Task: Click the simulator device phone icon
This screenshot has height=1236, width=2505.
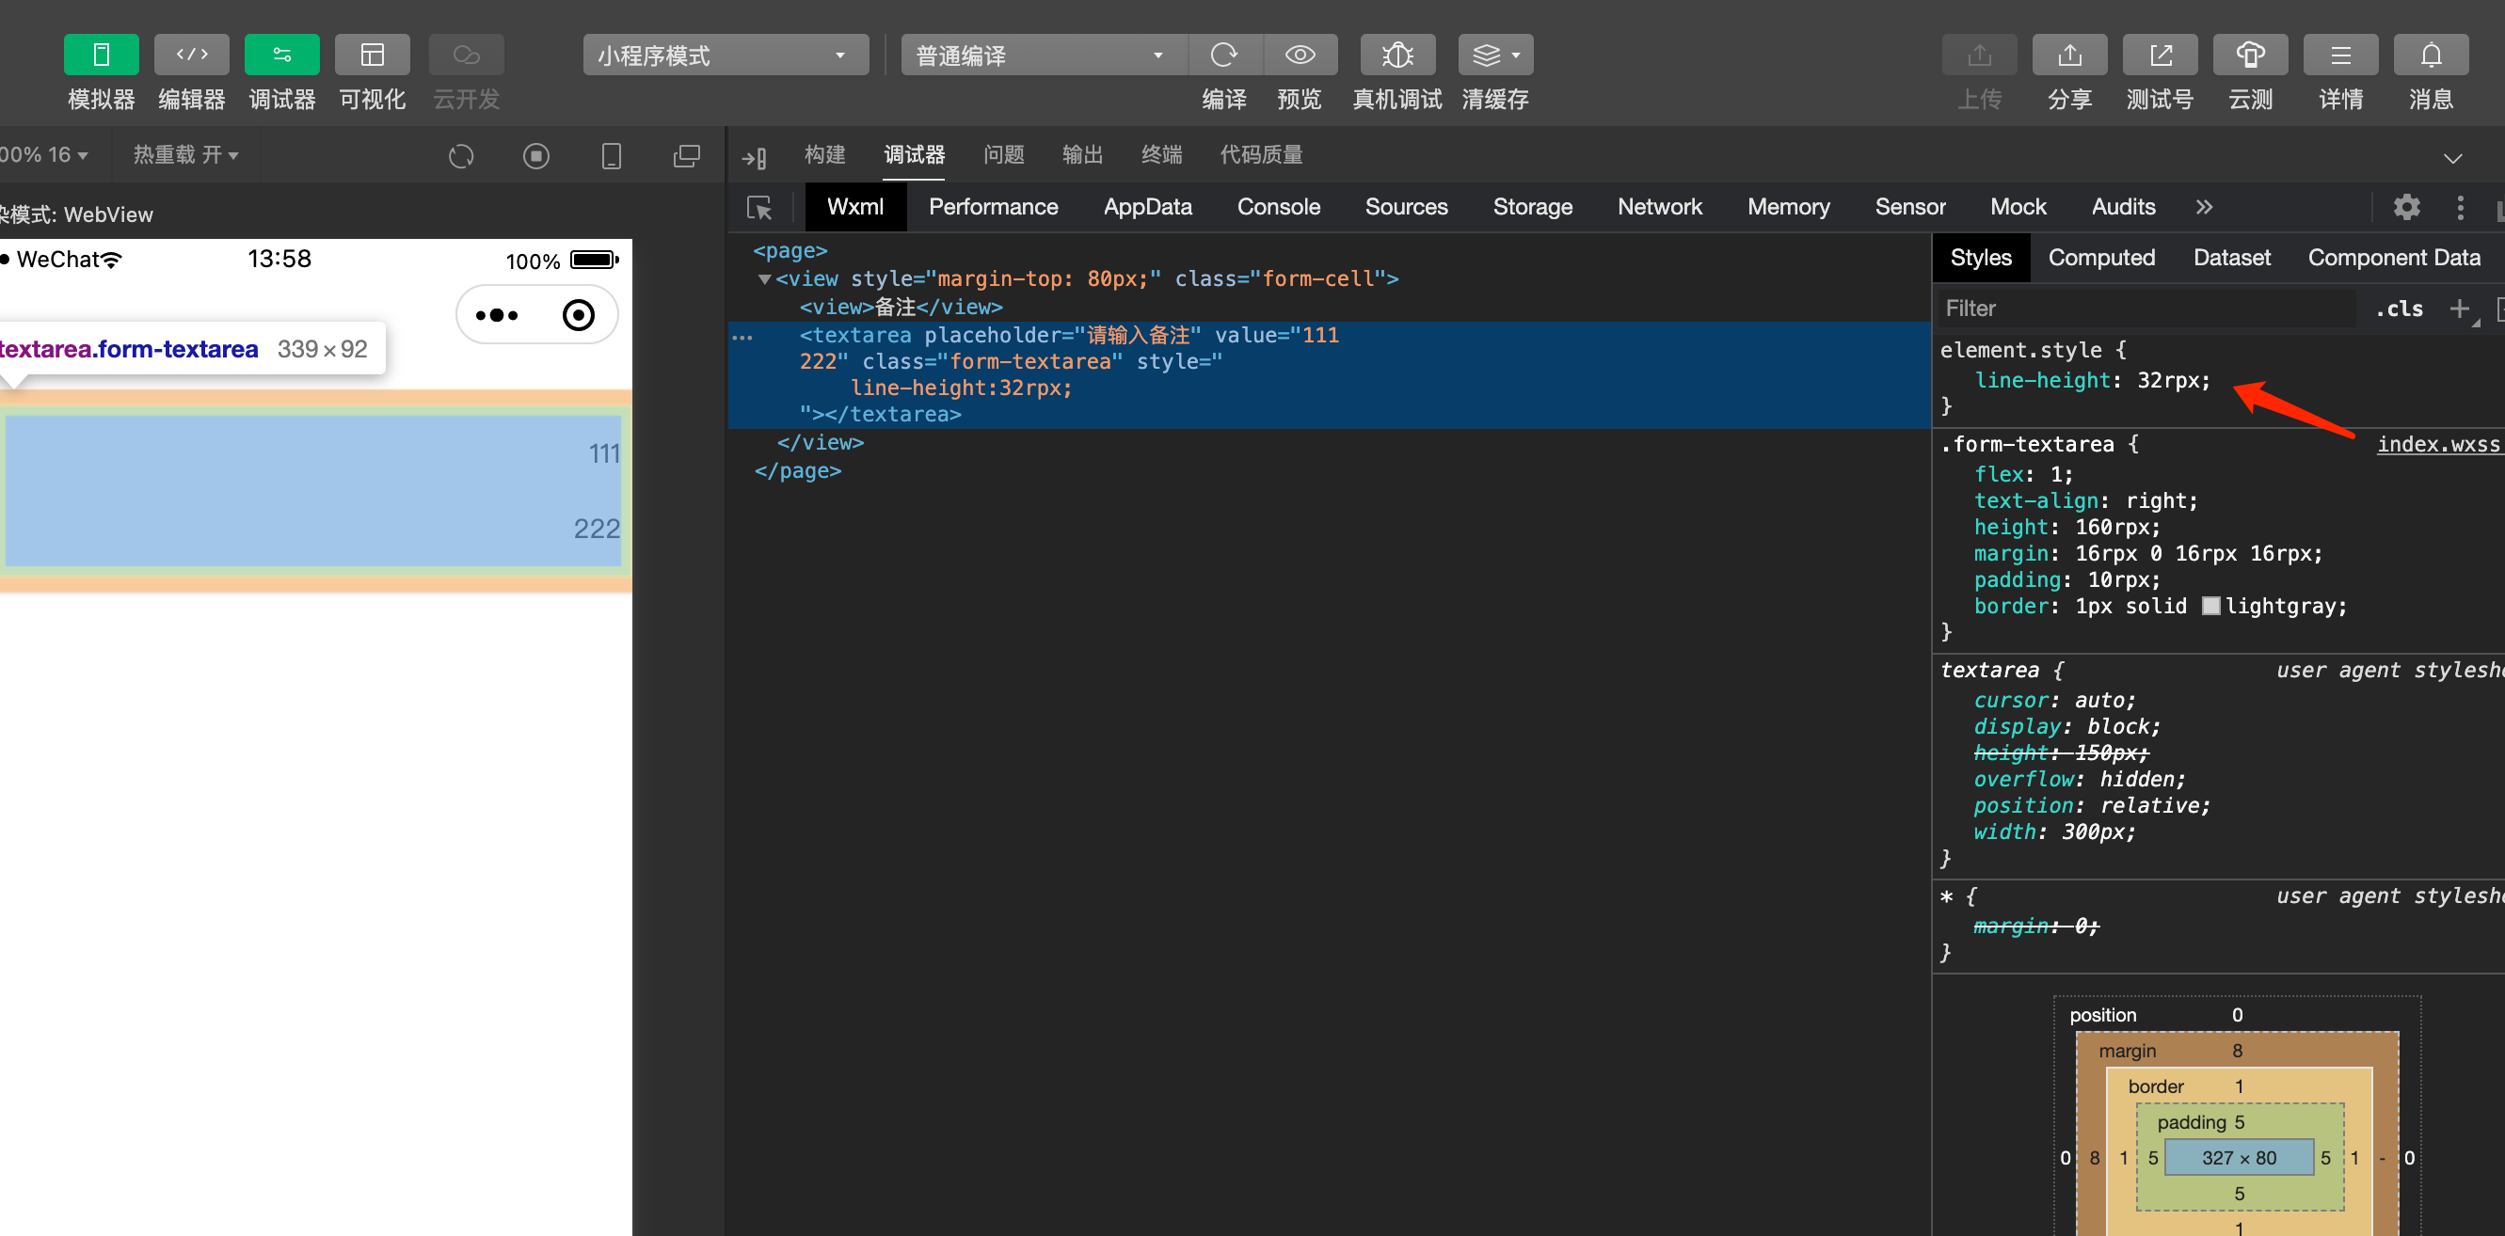Action: (611, 155)
